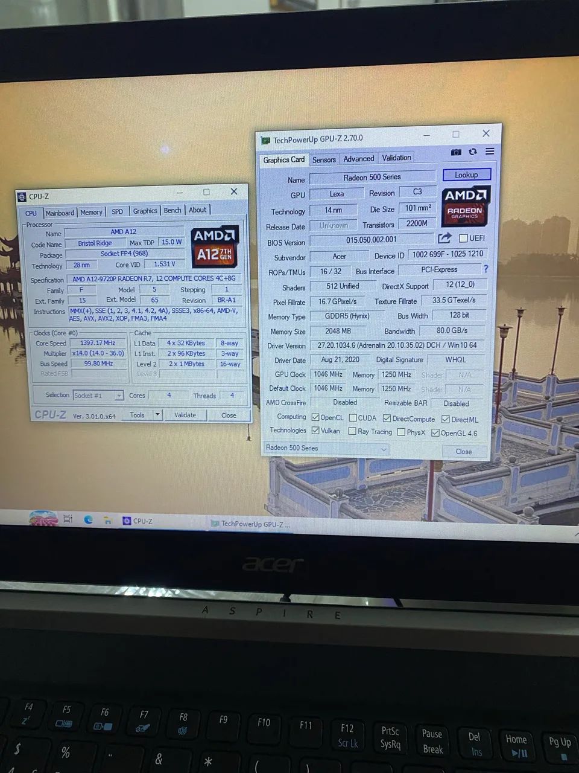This screenshot has width=579, height=773.
Task: Click the Device ID value 1002 699F - 1025 1210
Action: tap(448, 254)
